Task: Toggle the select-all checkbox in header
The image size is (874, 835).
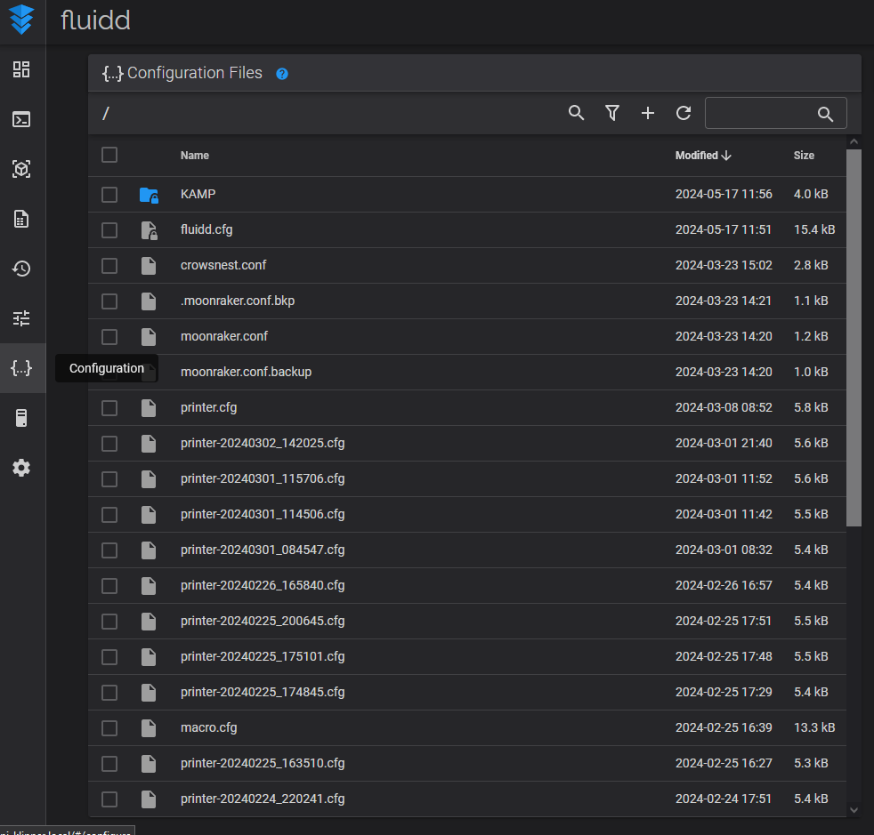Action: click(x=109, y=155)
